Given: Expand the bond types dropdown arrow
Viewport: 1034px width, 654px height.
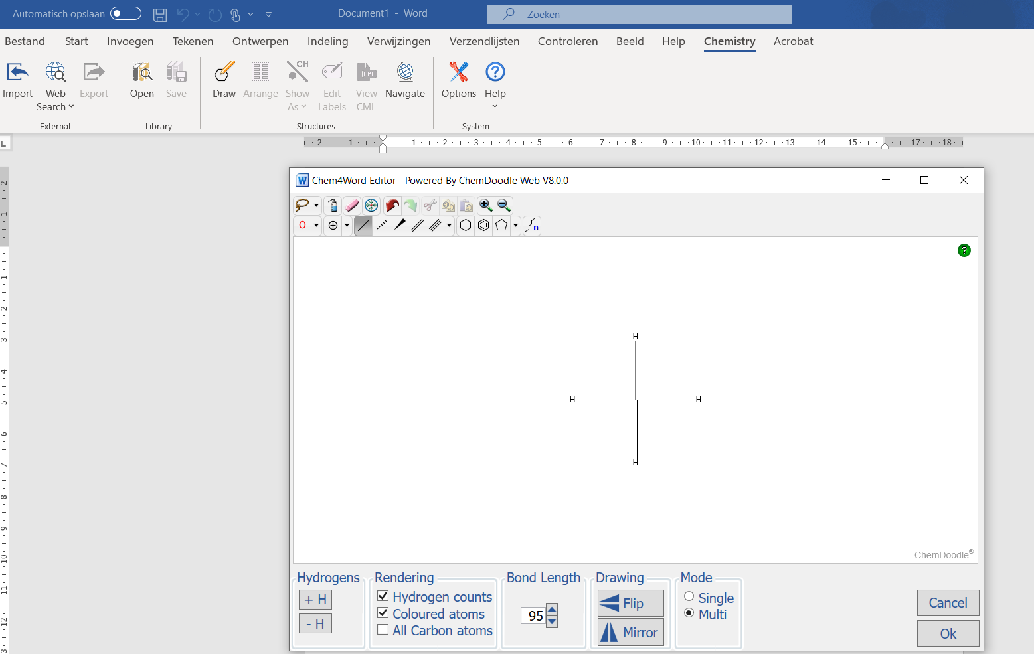Looking at the screenshot, I should pyautogui.click(x=450, y=226).
